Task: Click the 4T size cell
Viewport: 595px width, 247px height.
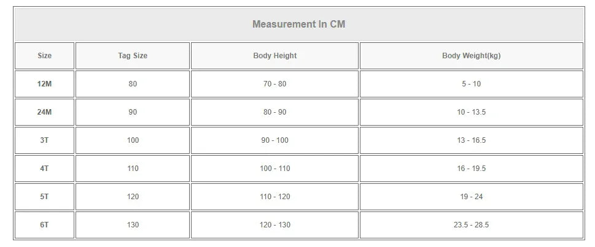Action: (x=45, y=169)
